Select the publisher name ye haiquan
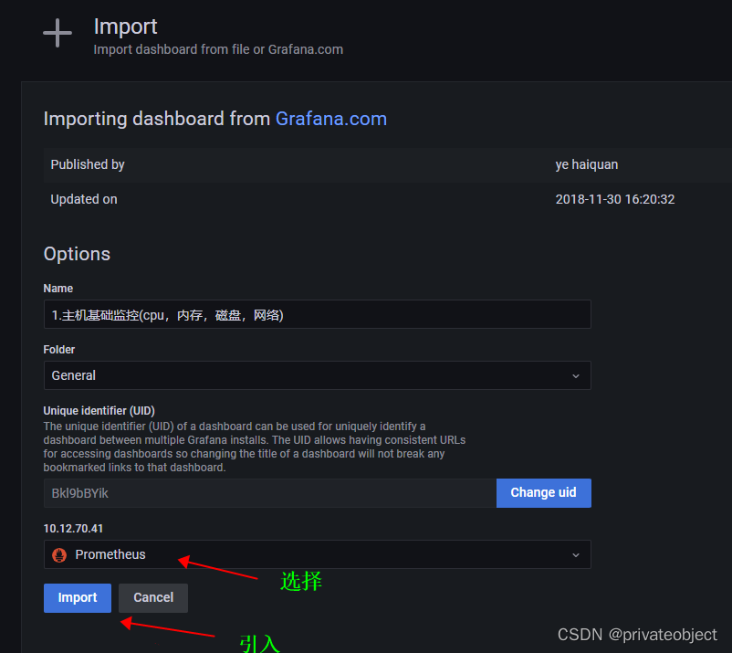The height and width of the screenshot is (653, 732). click(x=586, y=165)
